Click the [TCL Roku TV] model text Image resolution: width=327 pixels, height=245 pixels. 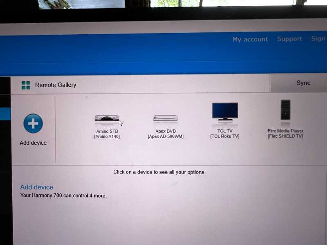click(225, 136)
